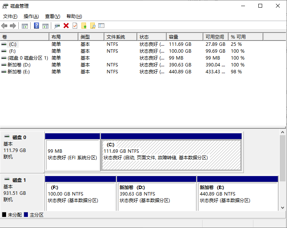Click the folder with green arrow icon
The height and width of the screenshot is (228, 287).
tap(84, 26)
